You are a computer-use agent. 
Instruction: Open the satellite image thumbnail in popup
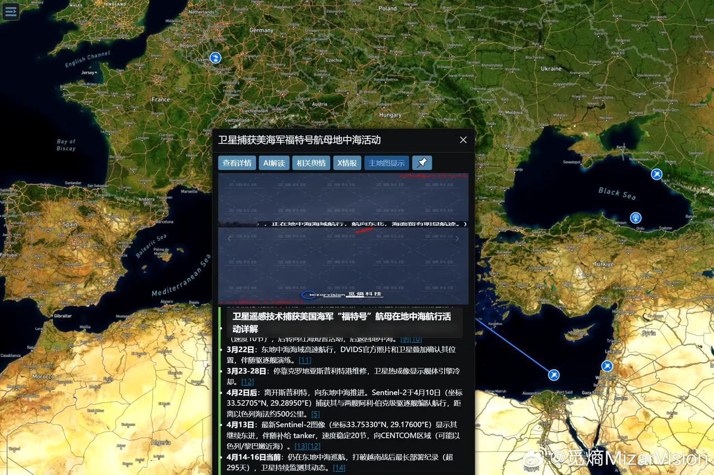tap(343, 238)
